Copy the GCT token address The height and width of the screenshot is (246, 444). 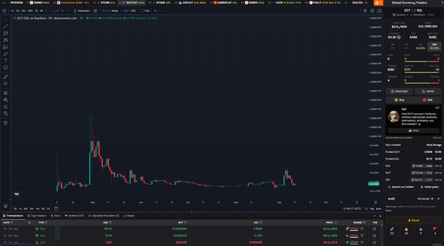point(422,173)
